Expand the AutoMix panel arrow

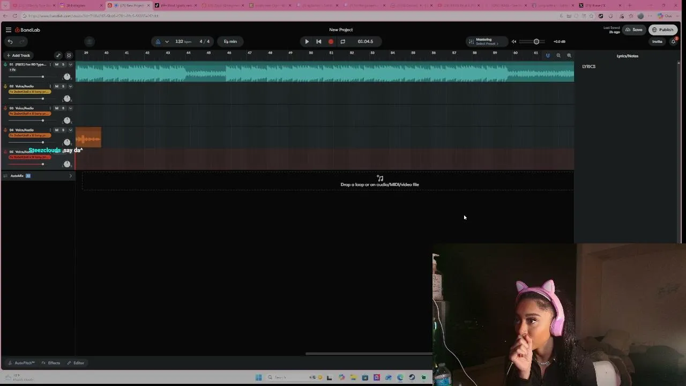click(70, 176)
